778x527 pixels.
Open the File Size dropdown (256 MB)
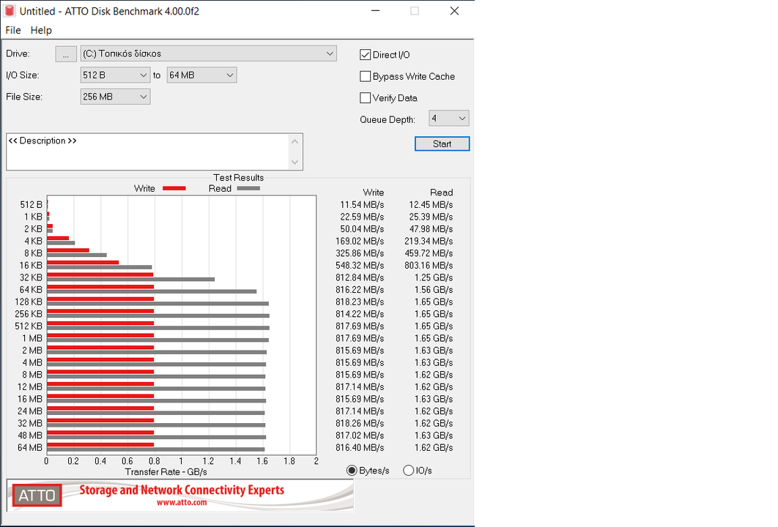[x=115, y=97]
